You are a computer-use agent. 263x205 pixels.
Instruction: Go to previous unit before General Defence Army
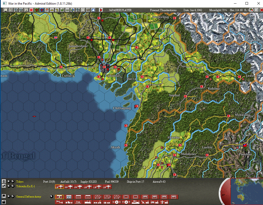tap(9, 197)
